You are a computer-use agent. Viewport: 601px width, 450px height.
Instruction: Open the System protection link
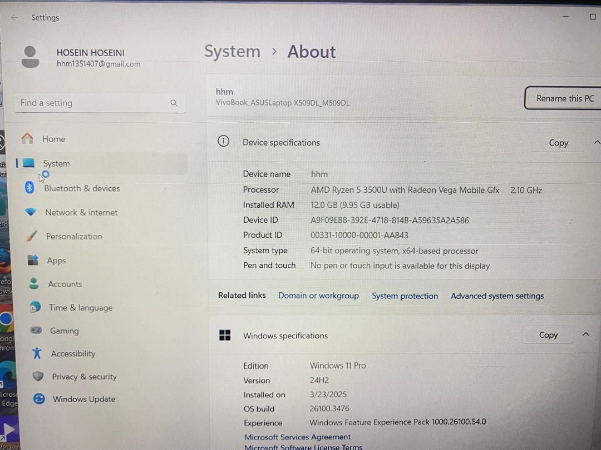coord(405,296)
